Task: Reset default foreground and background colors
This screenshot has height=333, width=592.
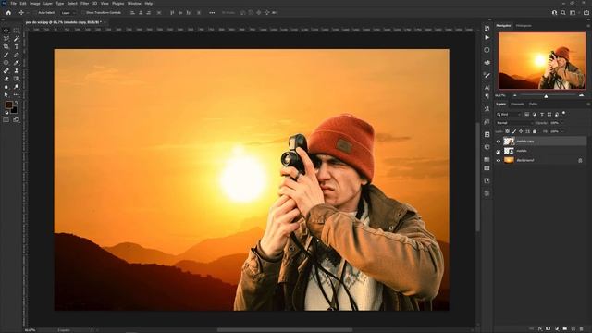Action: 6,113
